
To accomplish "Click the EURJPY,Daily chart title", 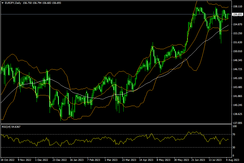I will pyautogui.click(x=13, y=3).
